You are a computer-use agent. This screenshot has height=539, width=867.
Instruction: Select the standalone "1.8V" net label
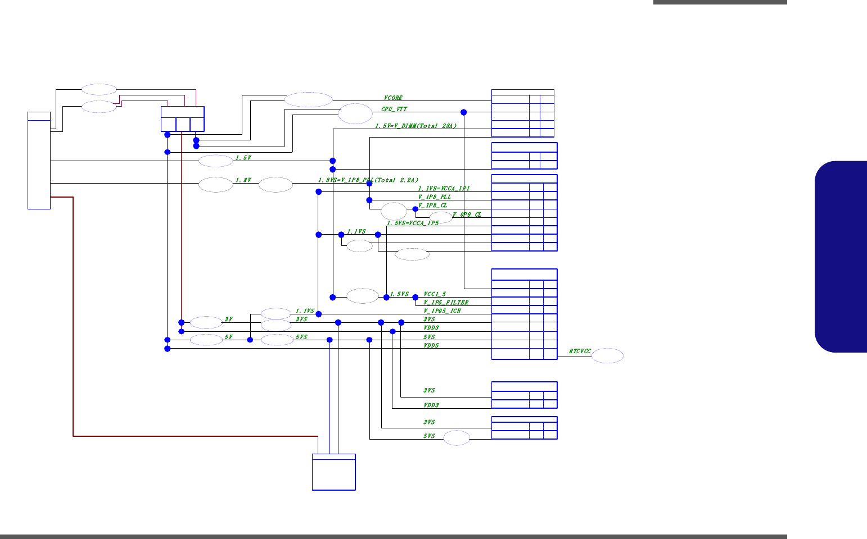243,180
